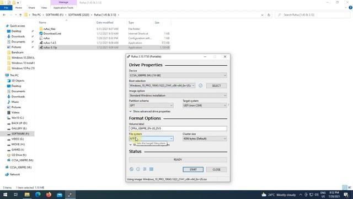Open the View ribbon tab

tap(44, 8)
